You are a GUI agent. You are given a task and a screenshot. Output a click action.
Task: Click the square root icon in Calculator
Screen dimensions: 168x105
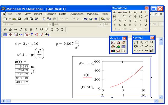coord(120,16)
